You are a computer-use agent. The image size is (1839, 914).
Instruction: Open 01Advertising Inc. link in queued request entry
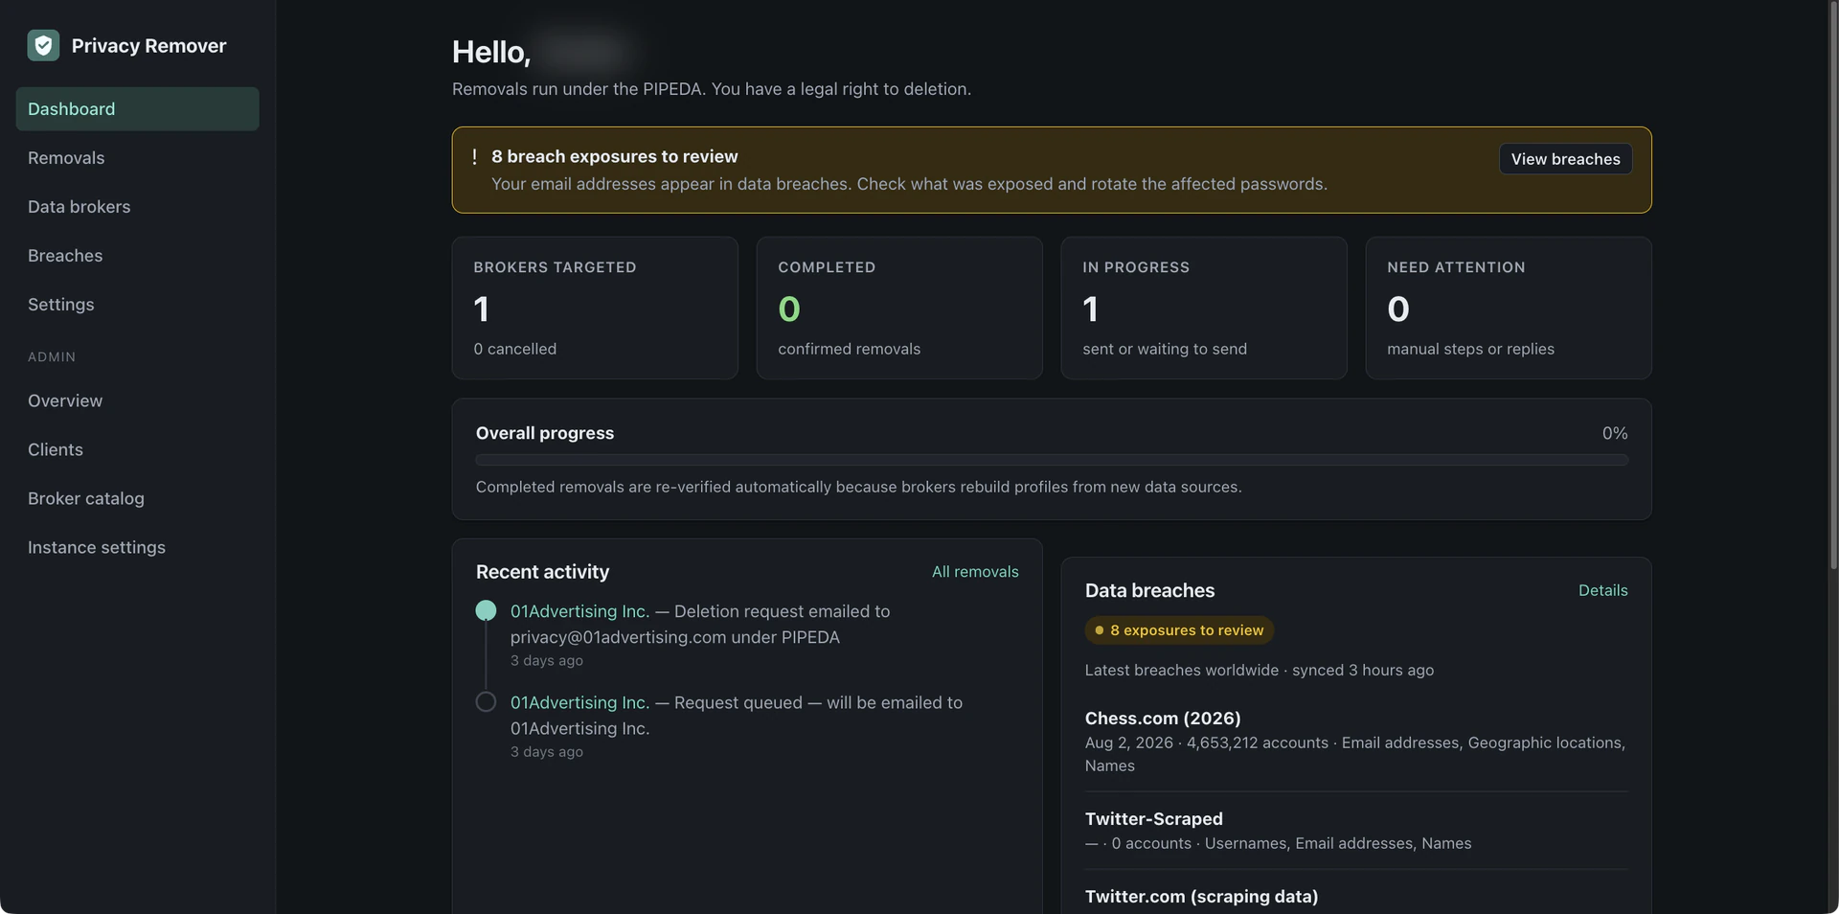pyautogui.click(x=579, y=702)
